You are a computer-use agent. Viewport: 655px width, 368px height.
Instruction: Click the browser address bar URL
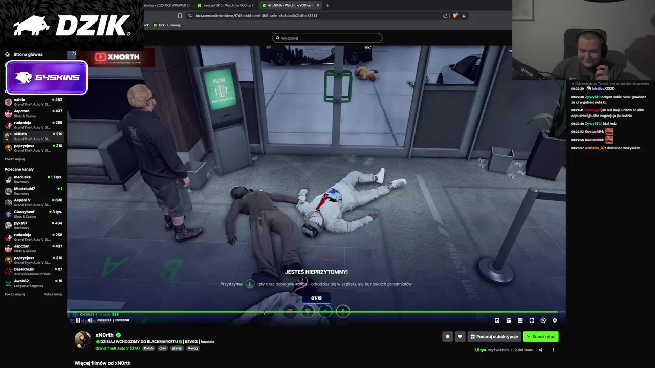(x=256, y=16)
